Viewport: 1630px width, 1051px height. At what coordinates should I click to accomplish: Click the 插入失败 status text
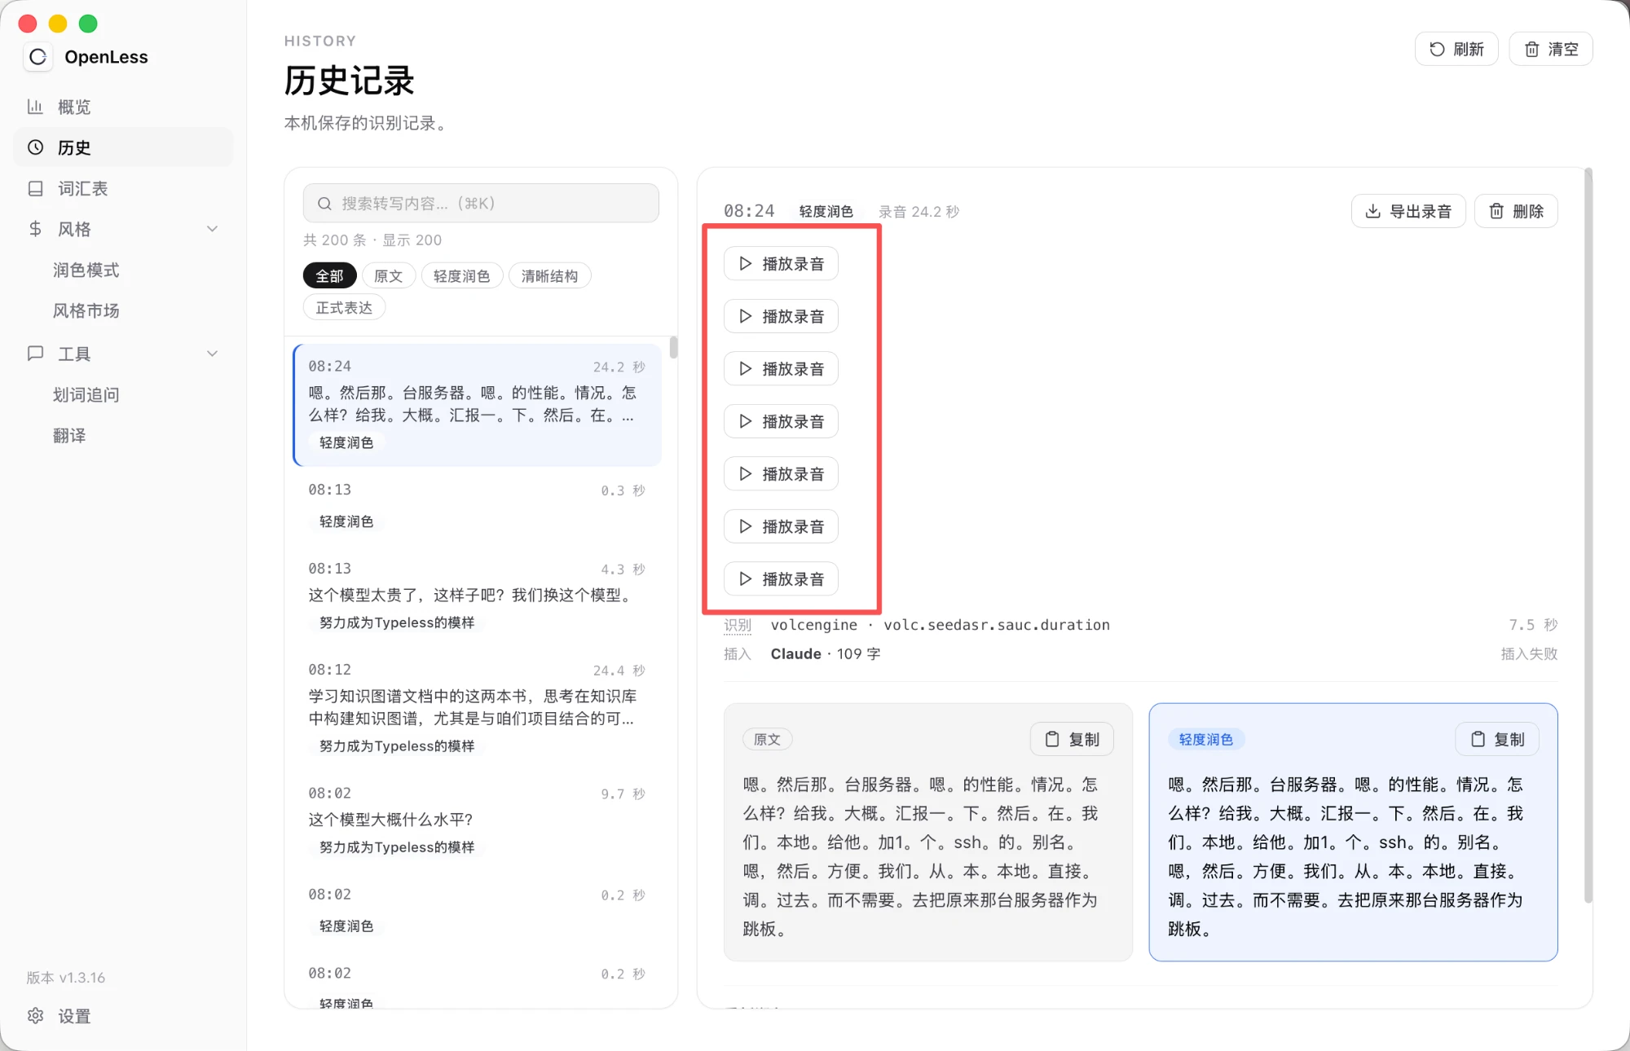point(1529,653)
